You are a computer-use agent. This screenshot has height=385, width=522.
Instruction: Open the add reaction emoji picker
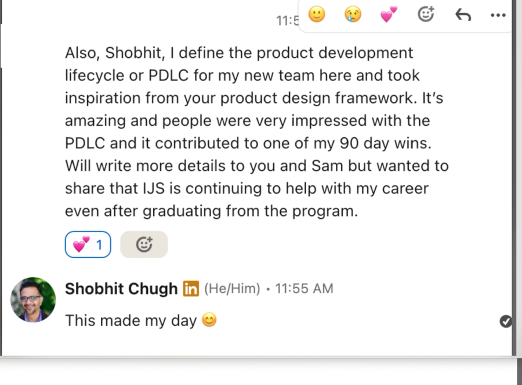[x=426, y=14]
